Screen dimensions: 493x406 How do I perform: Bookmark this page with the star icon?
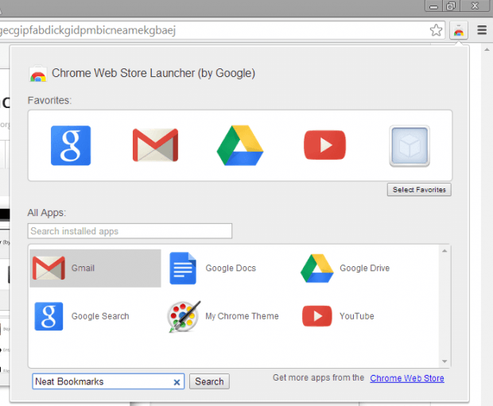(x=436, y=30)
